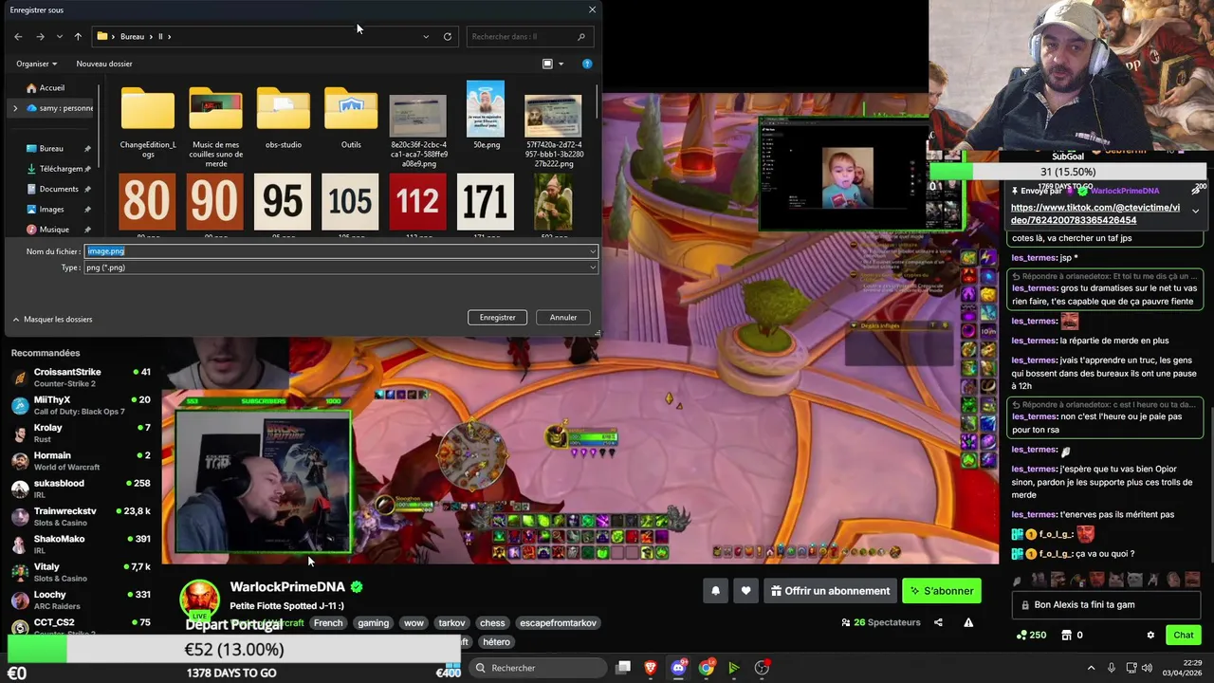Screen dimensions: 1214x683
Task: Open recent locations dropdown in save dialog
Action: (60, 36)
